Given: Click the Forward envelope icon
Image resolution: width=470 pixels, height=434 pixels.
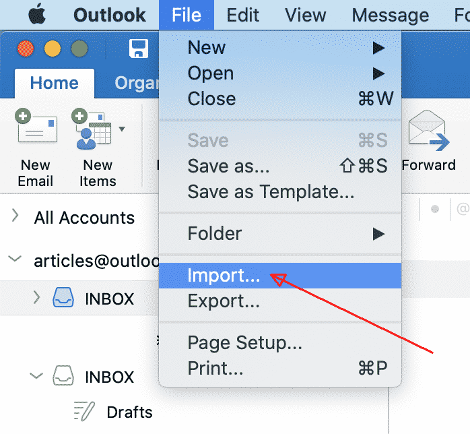Looking at the screenshot, I should tap(429, 131).
